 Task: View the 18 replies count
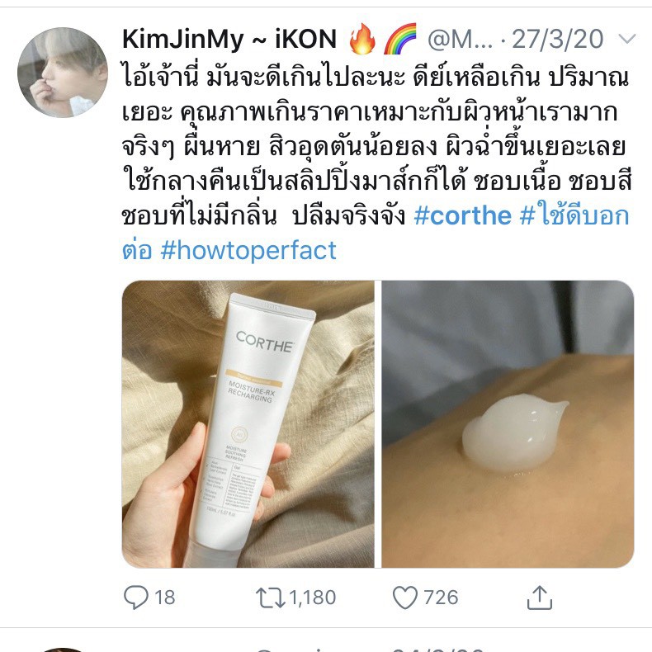click(x=165, y=598)
